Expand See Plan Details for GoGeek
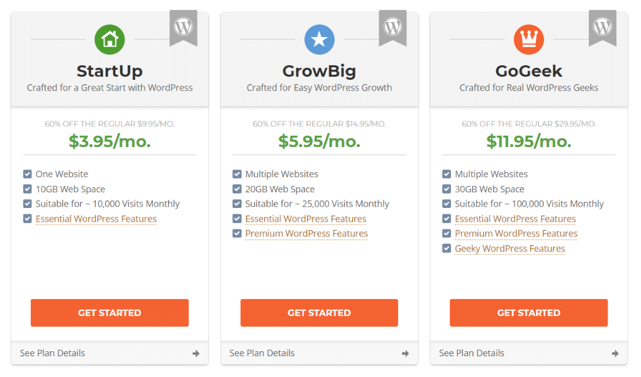The width and height of the screenshot is (641, 377). [x=528, y=353]
